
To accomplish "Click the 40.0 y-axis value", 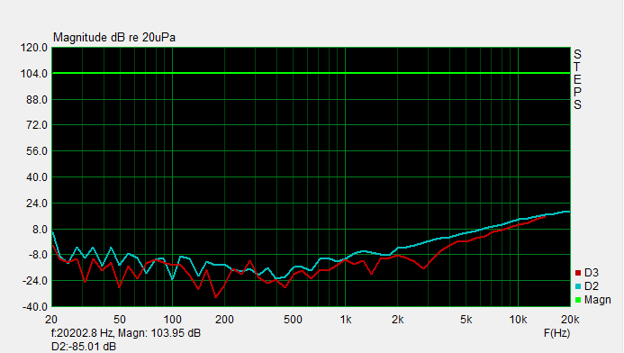I will pyautogui.click(x=37, y=177).
